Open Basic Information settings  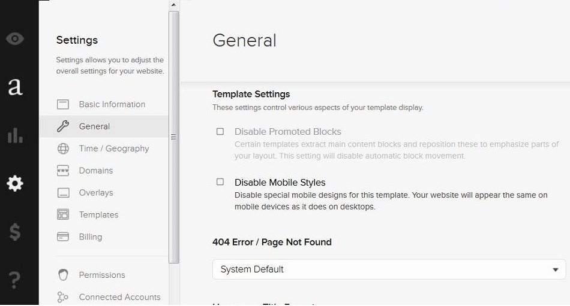[112, 104]
